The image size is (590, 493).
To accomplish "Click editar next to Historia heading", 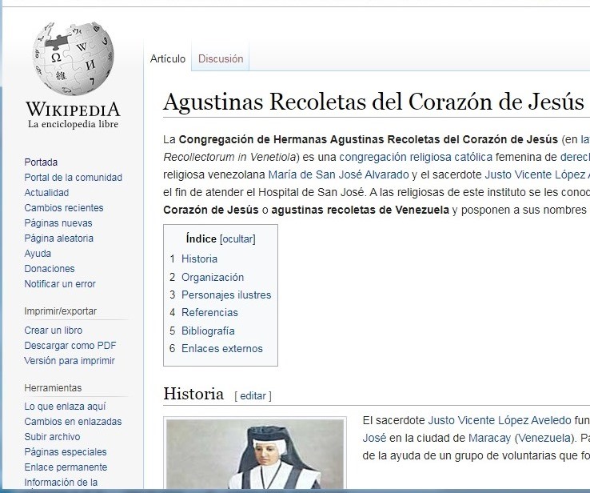I will pos(253,395).
